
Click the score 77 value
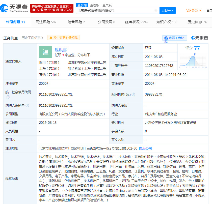pos(197,48)
